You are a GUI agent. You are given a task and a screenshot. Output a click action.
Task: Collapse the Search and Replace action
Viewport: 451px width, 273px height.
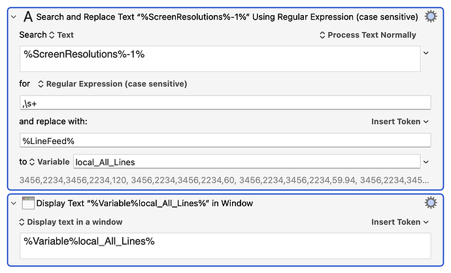tap(14, 17)
